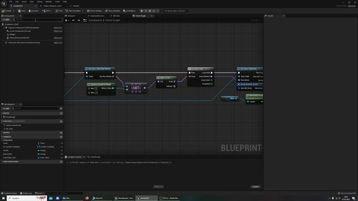
Task: Click Add in the My Blueprint panel
Action: coord(6,108)
